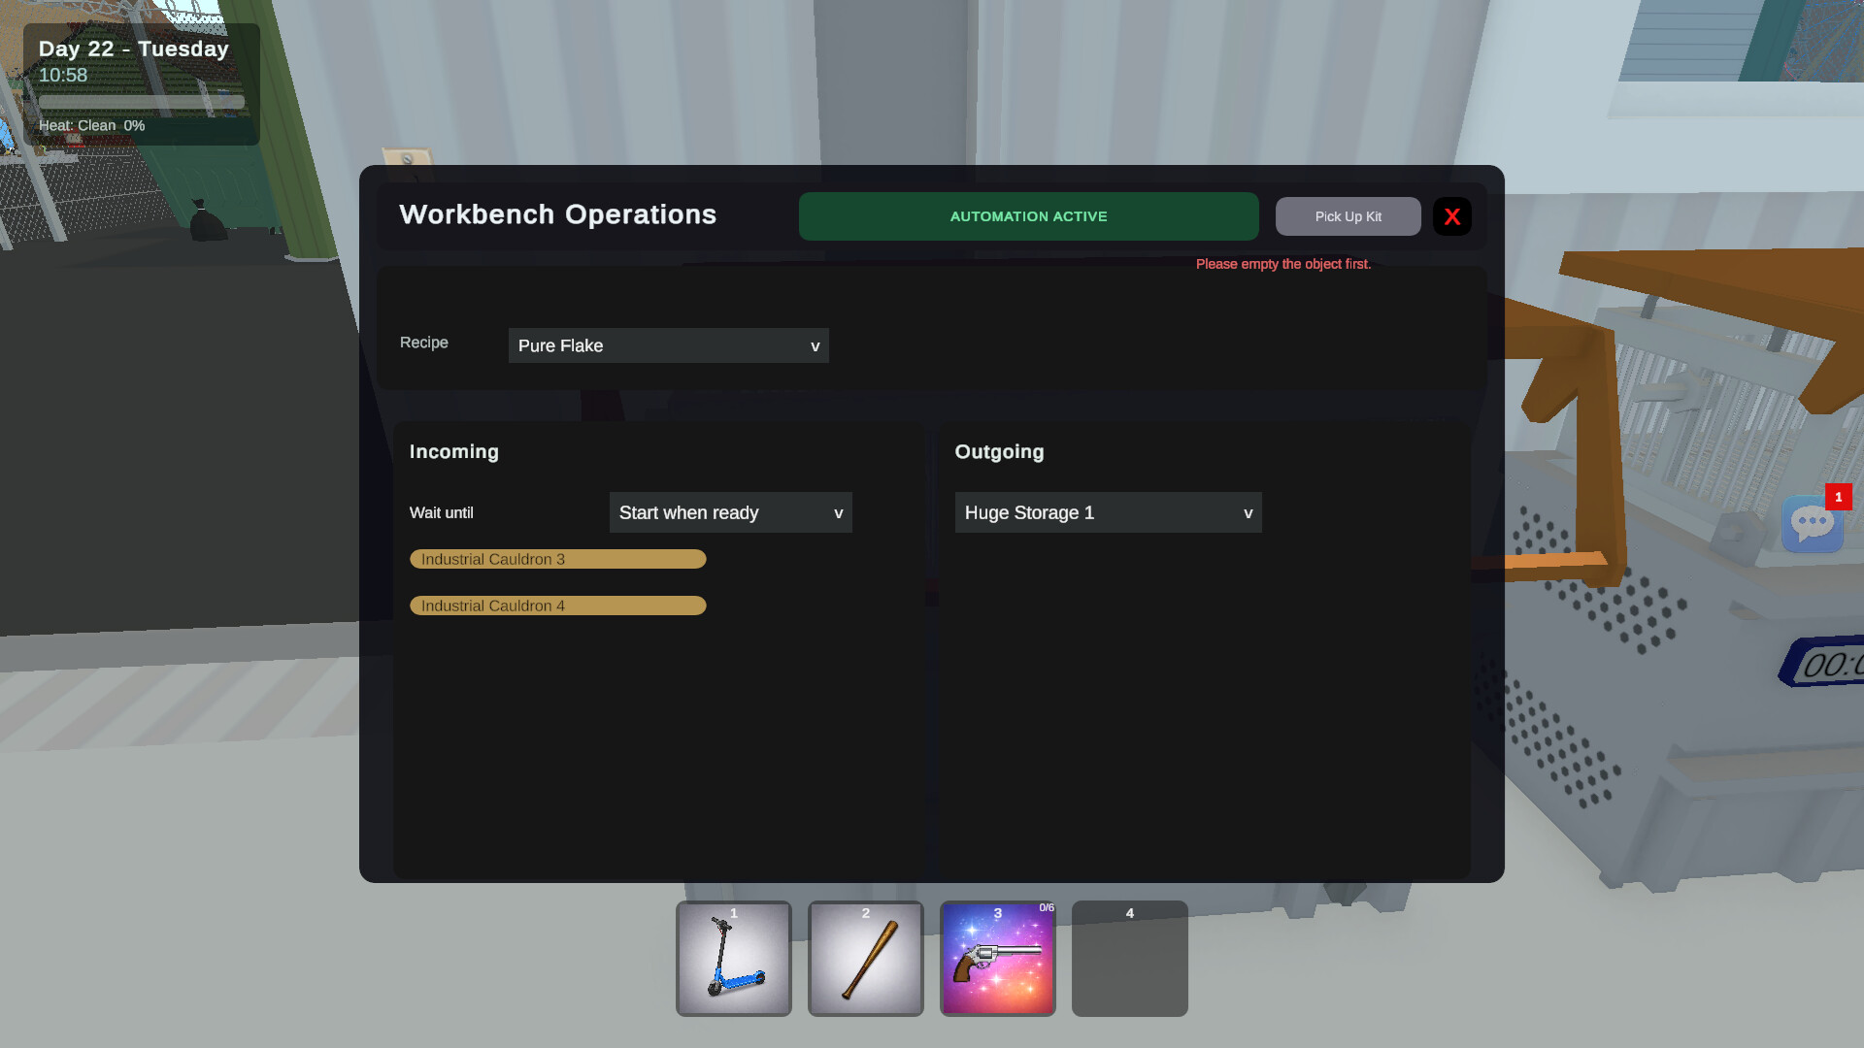Click the Pick Up Kit button
1864x1048 pixels.
(x=1348, y=216)
